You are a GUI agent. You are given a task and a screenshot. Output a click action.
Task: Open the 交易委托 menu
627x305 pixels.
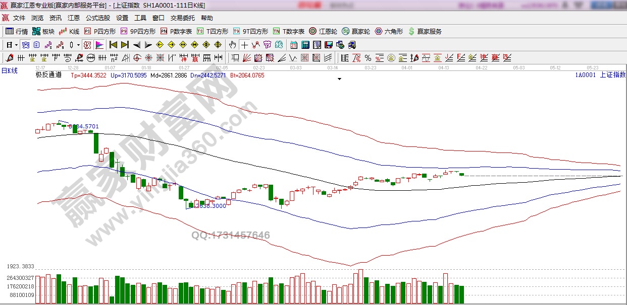pyautogui.click(x=182, y=18)
